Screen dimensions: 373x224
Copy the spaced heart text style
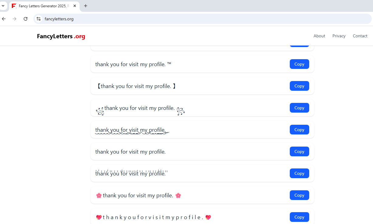coord(299,217)
